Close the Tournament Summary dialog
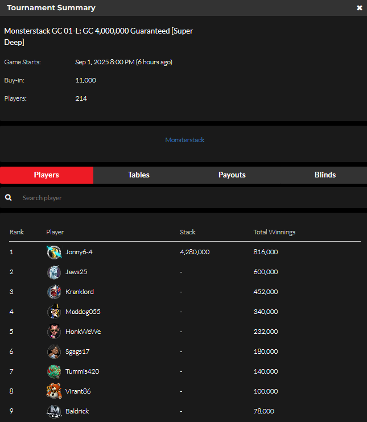This screenshot has height=422, width=367. pyautogui.click(x=360, y=8)
